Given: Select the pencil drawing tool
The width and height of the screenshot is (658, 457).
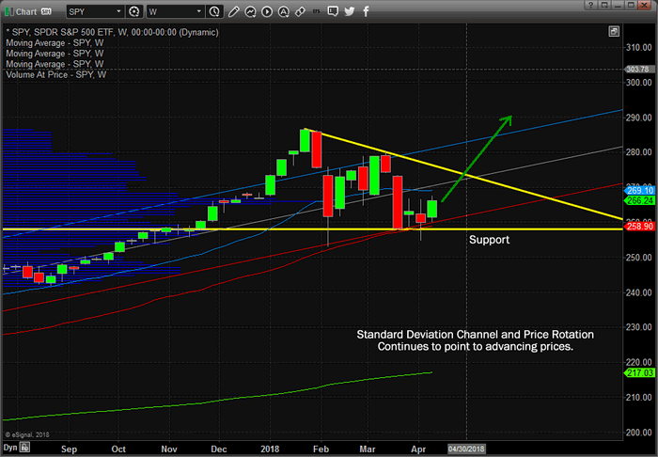Looking at the screenshot, I should tap(233, 11).
